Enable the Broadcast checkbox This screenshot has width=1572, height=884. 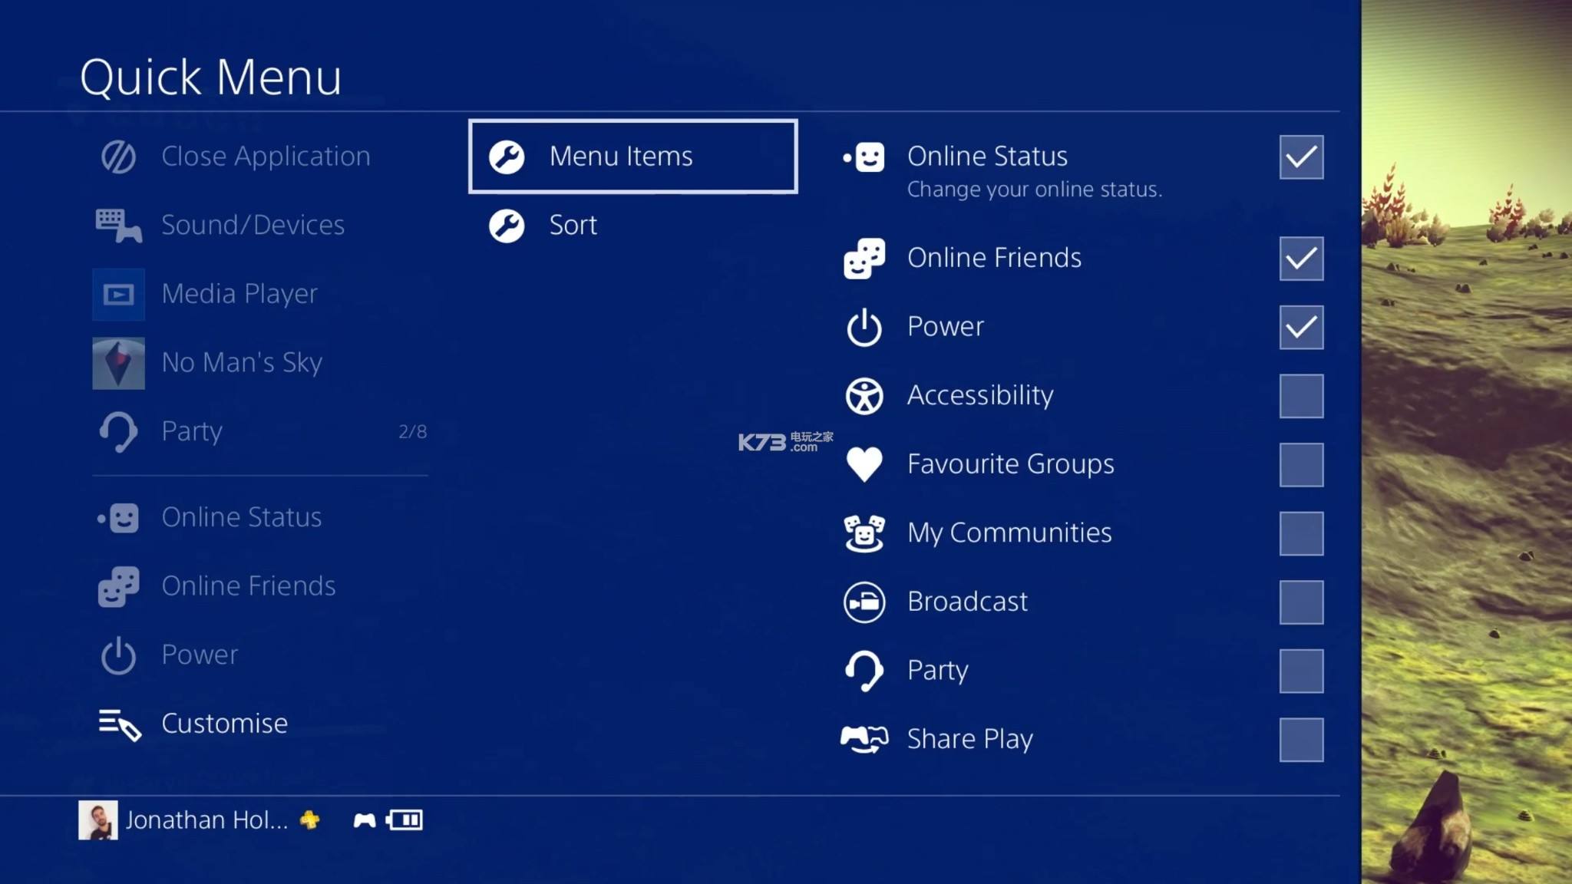click(1301, 601)
